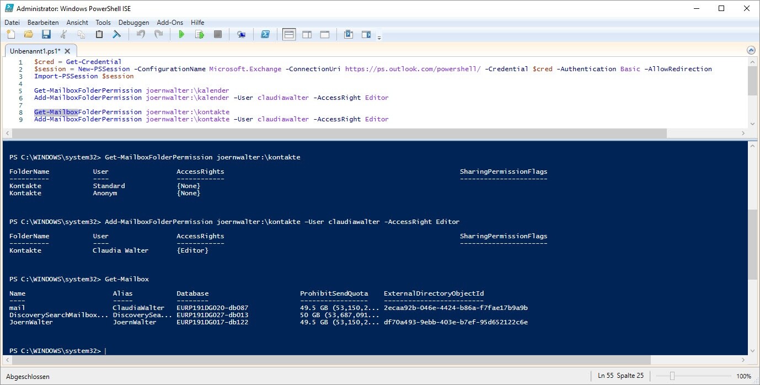Click the Open script folder icon

pos(28,35)
